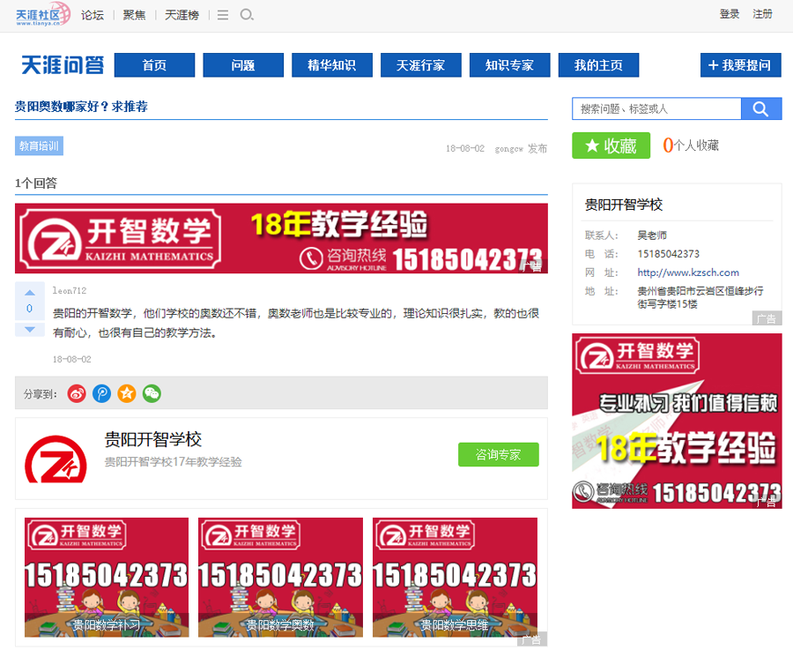Open the hamburger menu icon in top bar
This screenshot has height=657, width=793.
(x=223, y=15)
